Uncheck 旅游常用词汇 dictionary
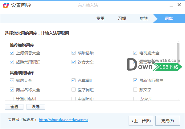The image size is (185, 129). [x=12, y=62]
